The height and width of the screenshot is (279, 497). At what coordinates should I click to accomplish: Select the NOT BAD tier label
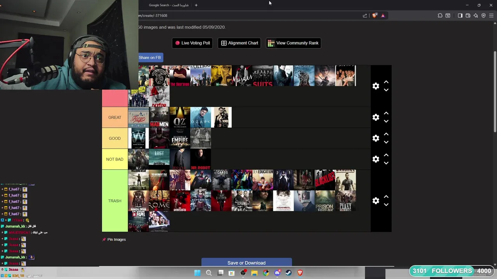click(x=115, y=159)
